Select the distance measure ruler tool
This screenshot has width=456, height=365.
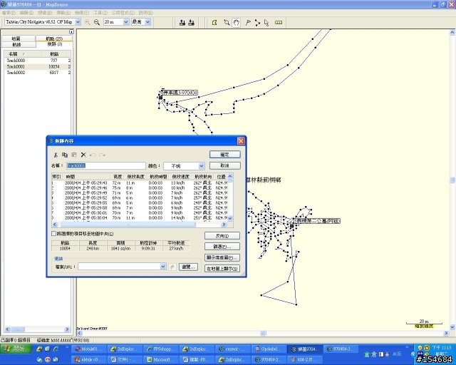[279, 22]
